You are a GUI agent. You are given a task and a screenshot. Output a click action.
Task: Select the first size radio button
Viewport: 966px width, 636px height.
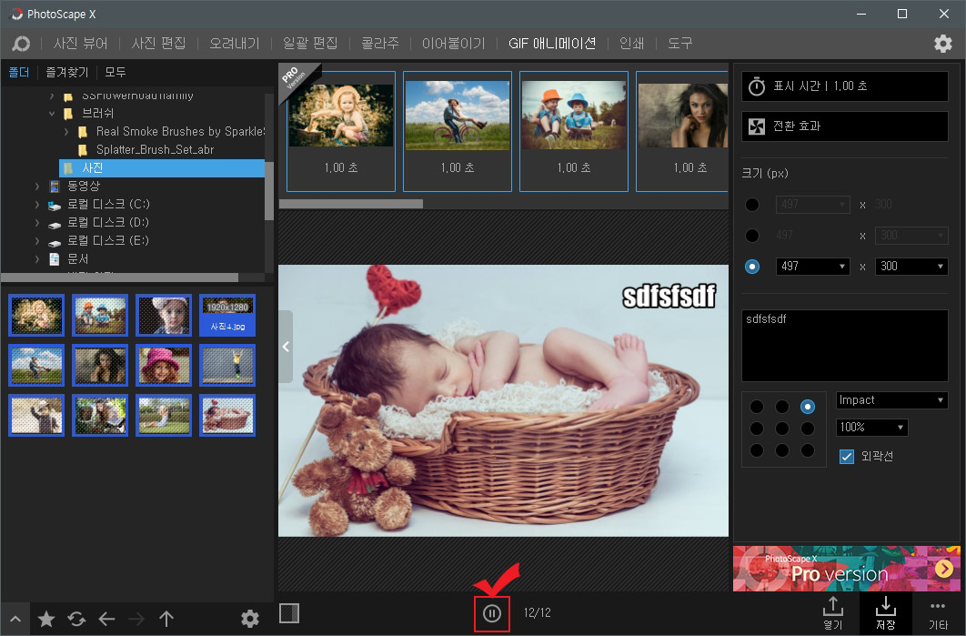752,205
